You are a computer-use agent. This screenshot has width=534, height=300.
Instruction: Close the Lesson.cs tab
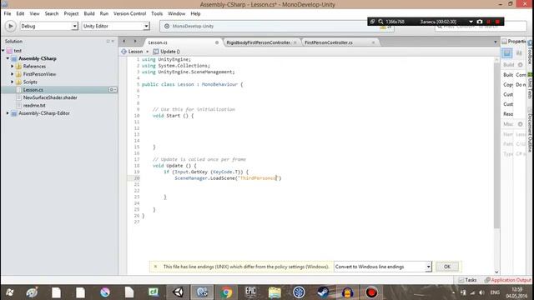217,42
